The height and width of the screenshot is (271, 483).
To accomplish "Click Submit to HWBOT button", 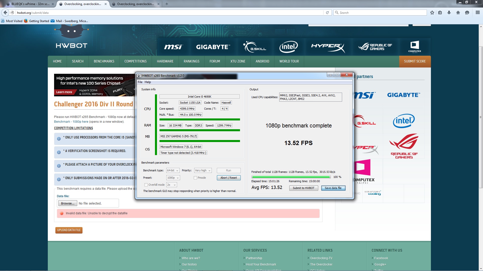I will point(303,188).
